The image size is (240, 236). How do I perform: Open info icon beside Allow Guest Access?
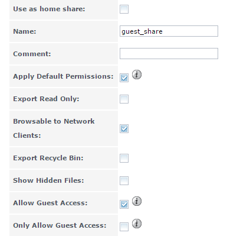coord(137,201)
